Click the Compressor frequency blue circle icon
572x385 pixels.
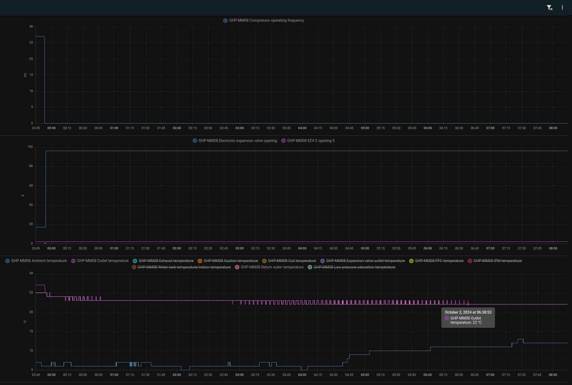tap(225, 21)
